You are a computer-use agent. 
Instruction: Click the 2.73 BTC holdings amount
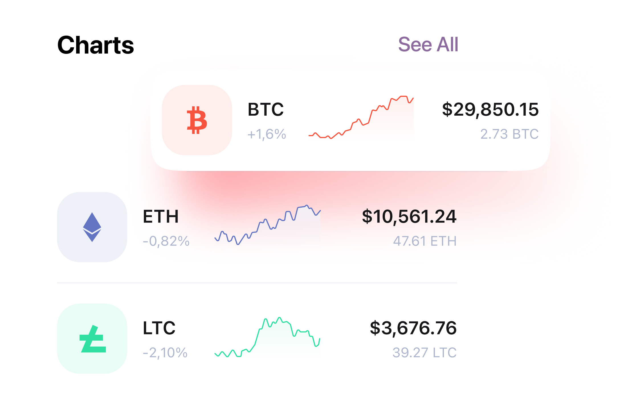(x=509, y=134)
